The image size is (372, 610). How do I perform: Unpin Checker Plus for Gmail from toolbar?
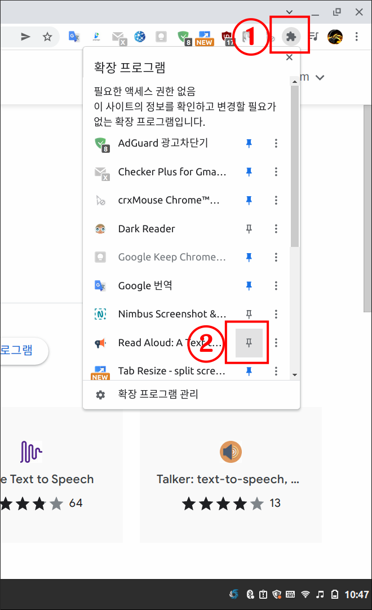point(249,171)
